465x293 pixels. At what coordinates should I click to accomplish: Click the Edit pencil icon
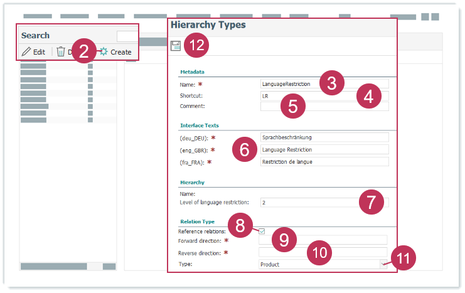26,52
